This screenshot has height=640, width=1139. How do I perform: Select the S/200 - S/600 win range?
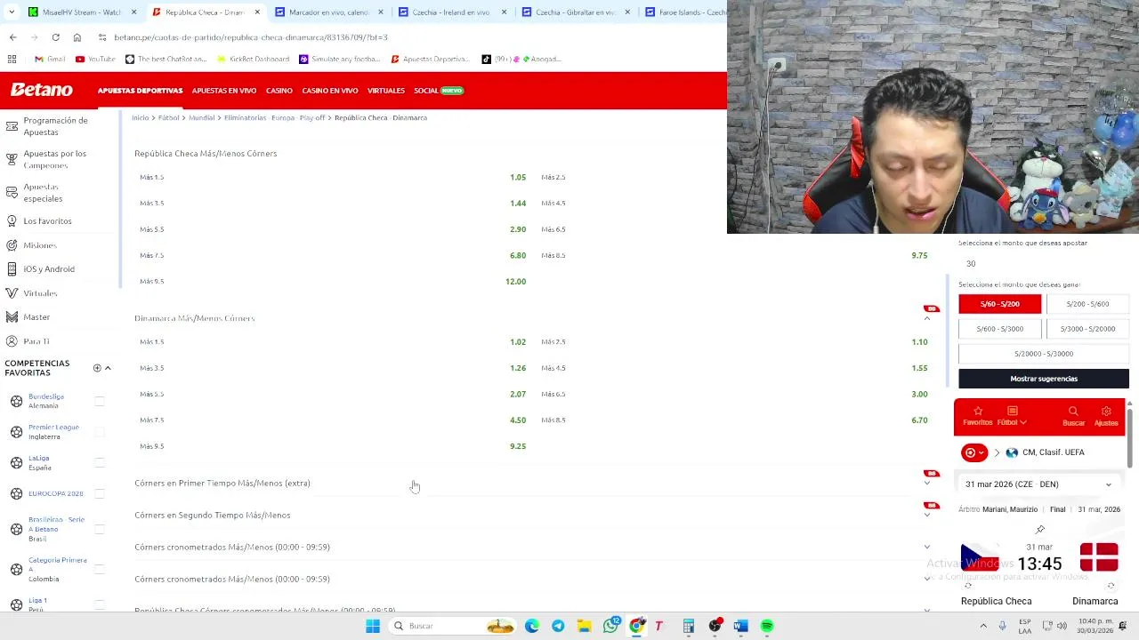(x=1087, y=304)
